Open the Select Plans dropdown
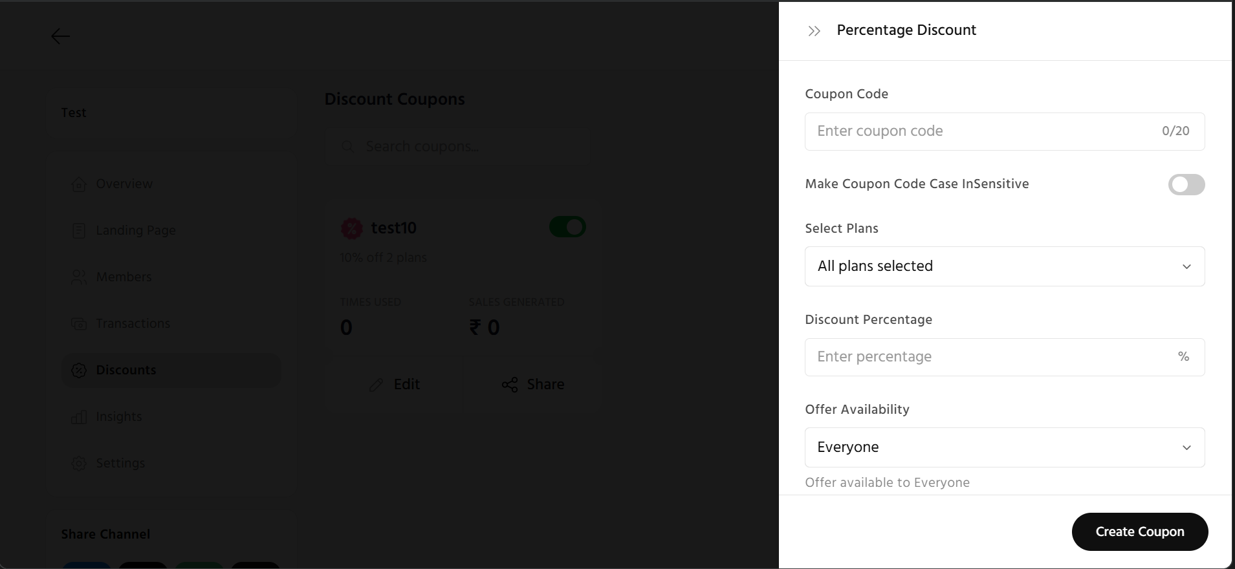The image size is (1235, 569). tap(1004, 266)
